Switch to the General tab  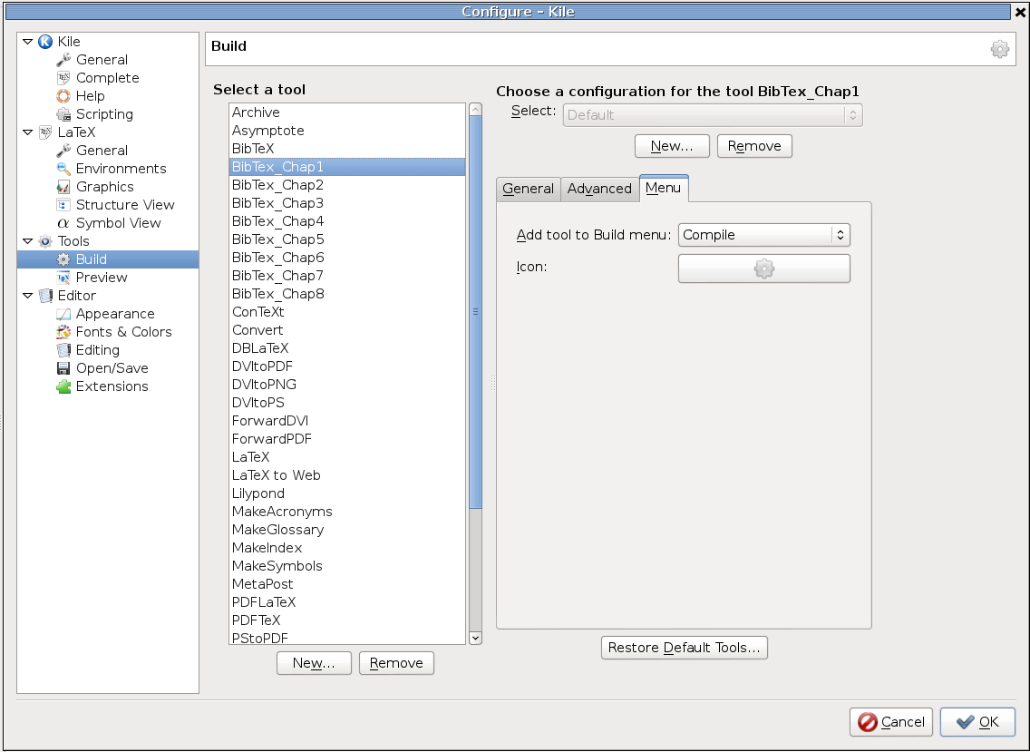[x=528, y=189]
